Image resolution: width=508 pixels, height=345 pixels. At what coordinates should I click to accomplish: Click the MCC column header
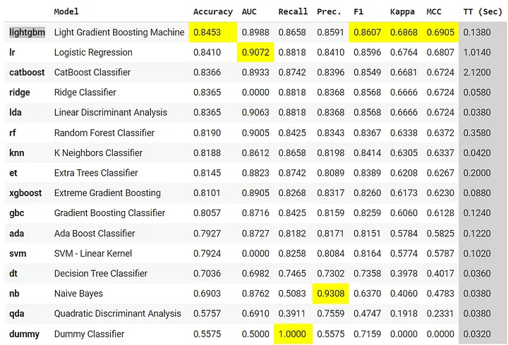coord(434,12)
